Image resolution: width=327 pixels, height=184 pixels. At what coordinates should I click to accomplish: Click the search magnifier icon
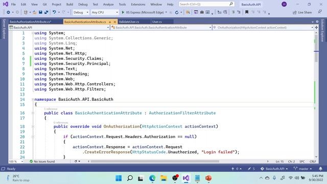(231, 4)
